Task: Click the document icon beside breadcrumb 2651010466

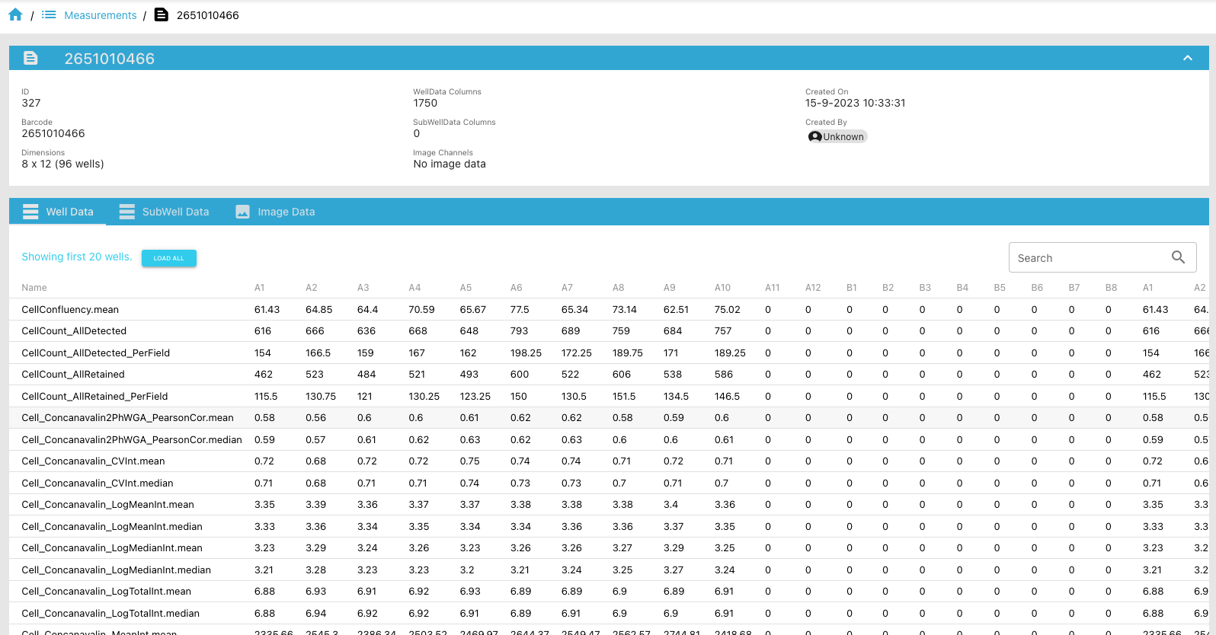Action: coord(161,15)
